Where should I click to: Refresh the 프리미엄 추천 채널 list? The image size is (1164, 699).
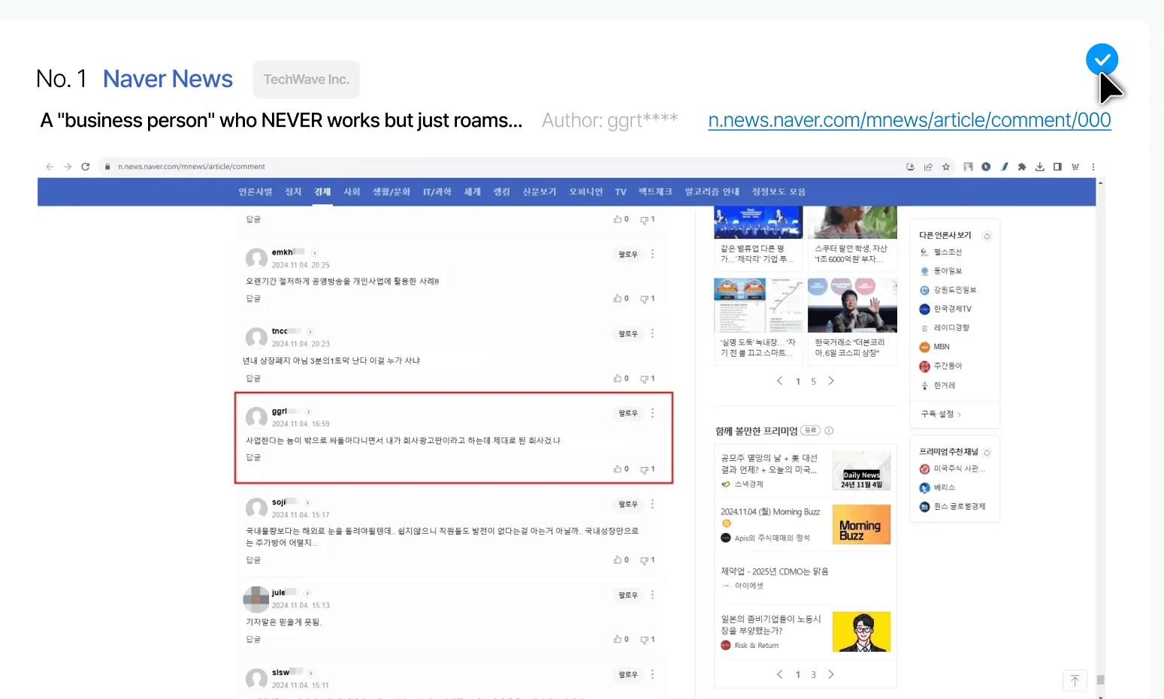click(x=987, y=452)
